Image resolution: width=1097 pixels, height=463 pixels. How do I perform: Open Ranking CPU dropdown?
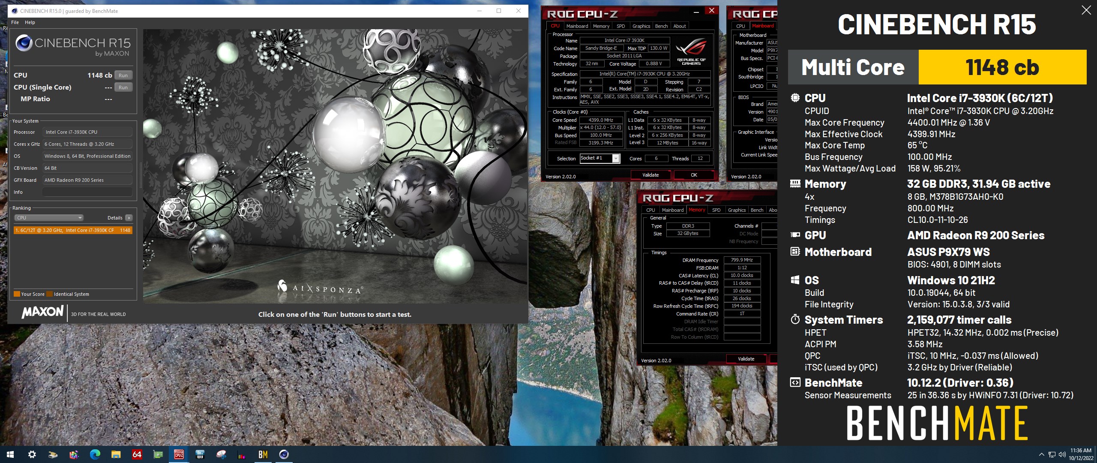pos(49,218)
